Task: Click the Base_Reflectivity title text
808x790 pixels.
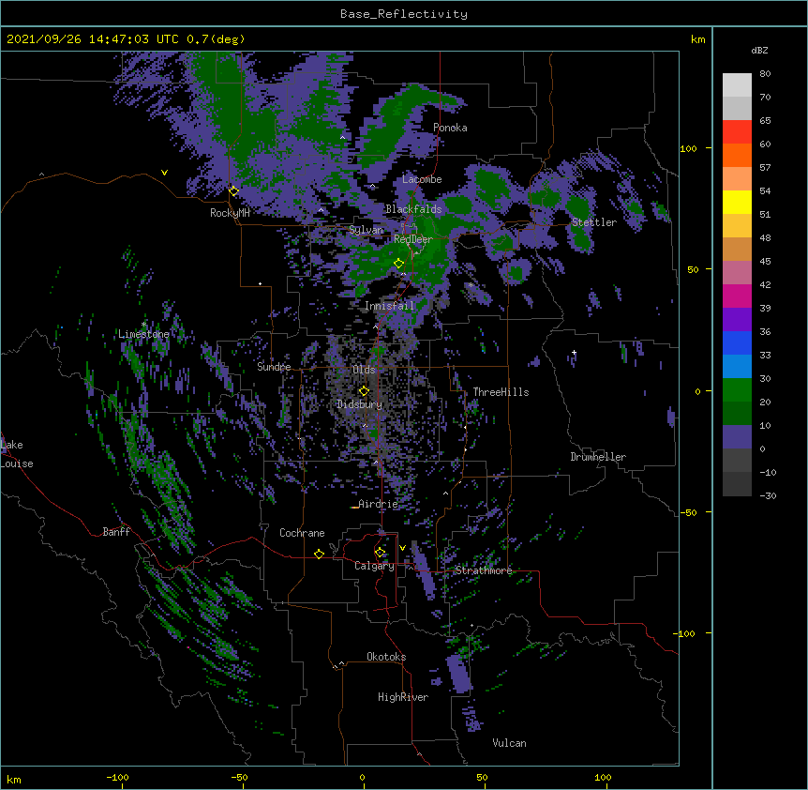Action: click(403, 14)
